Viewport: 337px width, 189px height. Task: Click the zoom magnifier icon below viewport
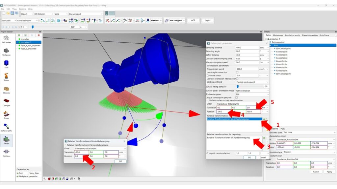point(45,179)
